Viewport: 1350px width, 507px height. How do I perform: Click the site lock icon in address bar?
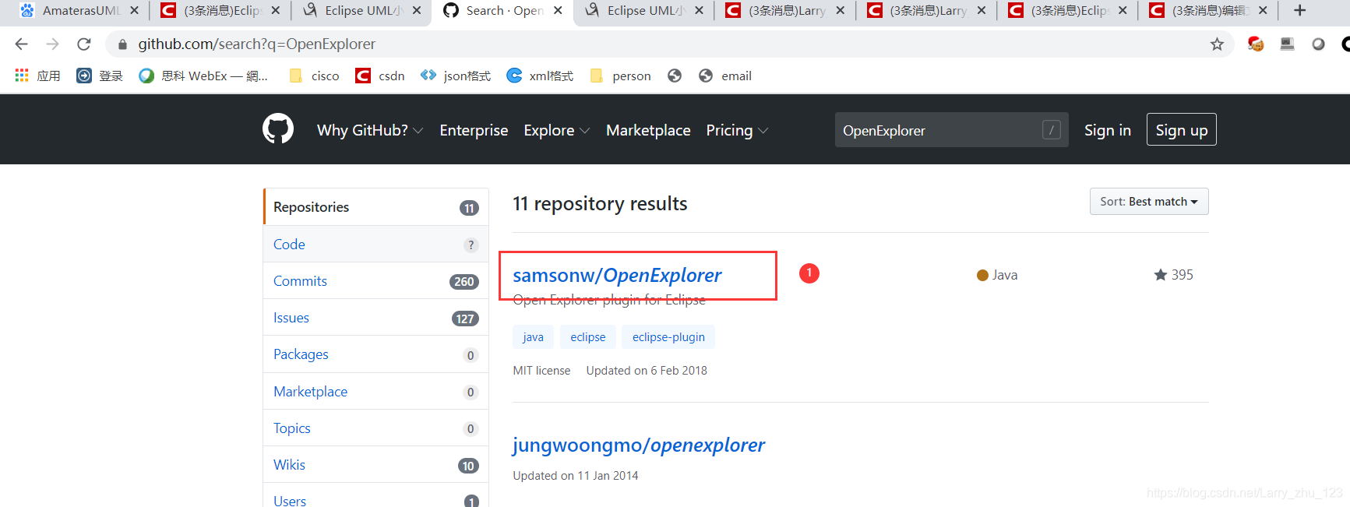click(x=122, y=44)
